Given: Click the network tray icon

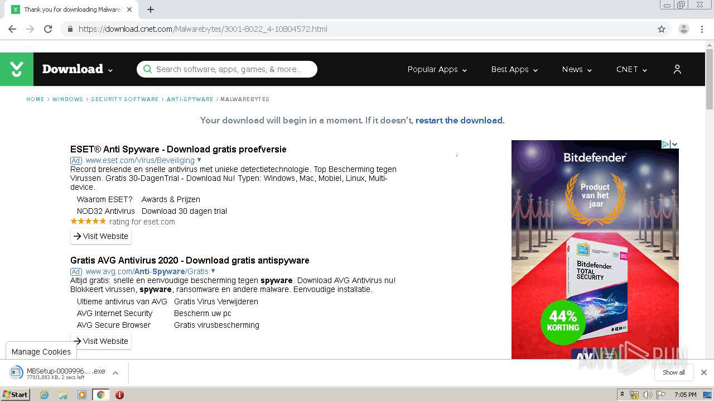Looking at the screenshot, I should click(x=634, y=395).
